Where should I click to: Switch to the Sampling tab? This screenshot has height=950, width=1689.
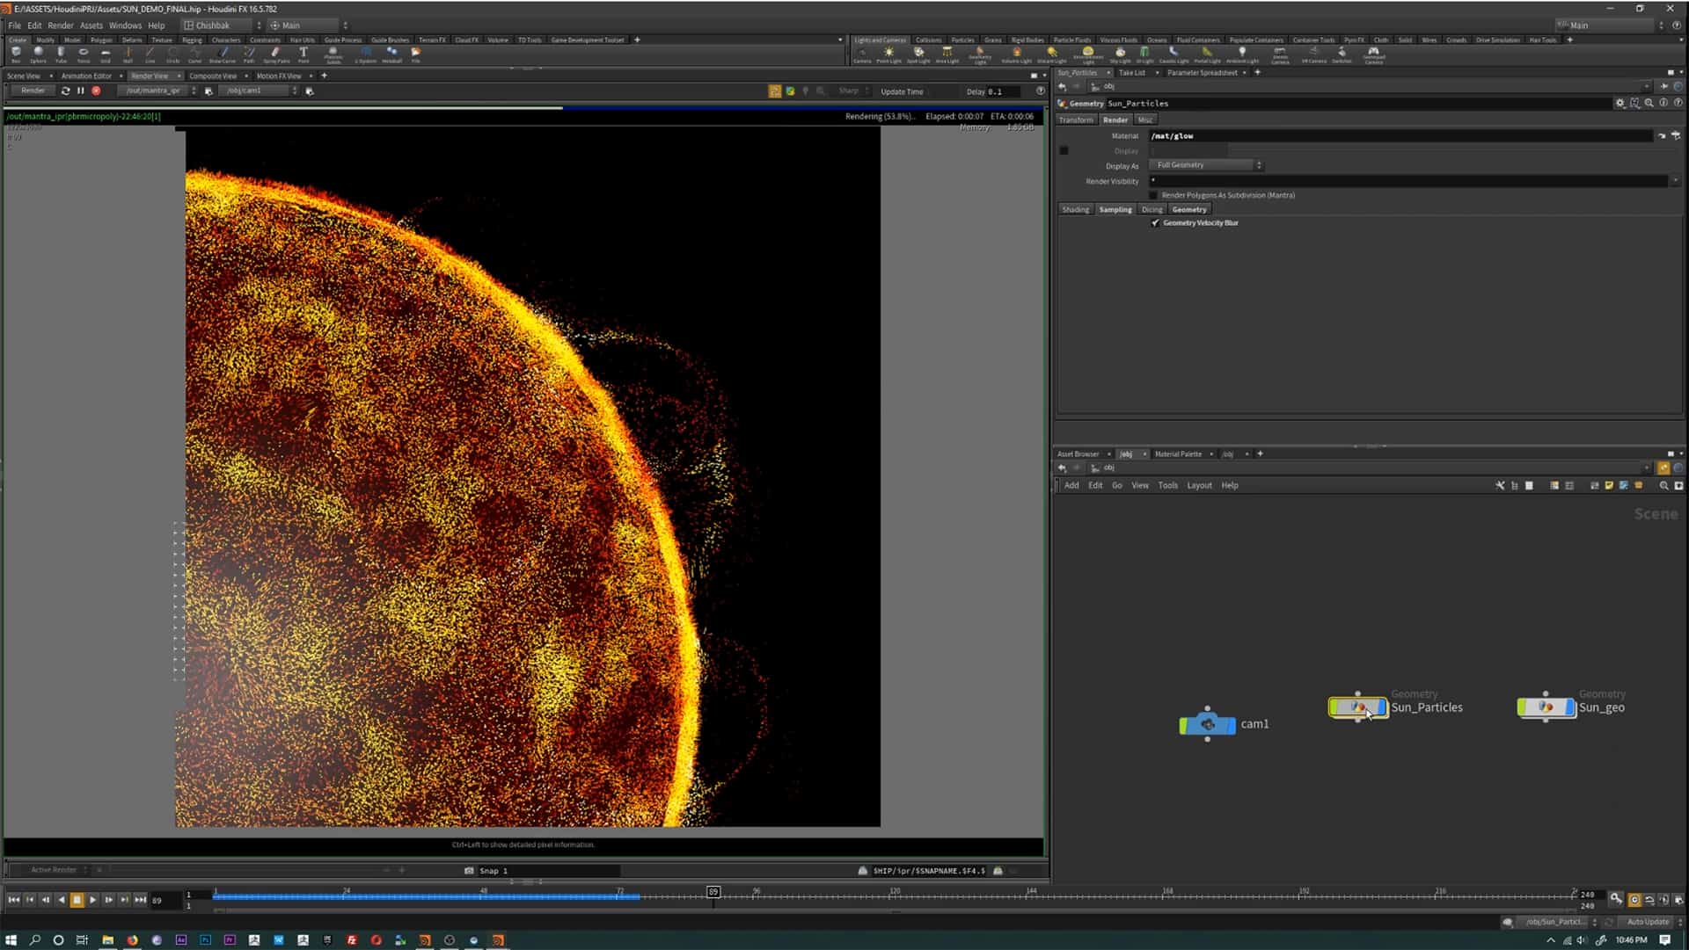1115,209
